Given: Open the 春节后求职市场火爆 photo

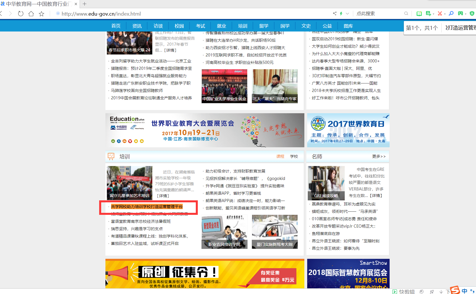Looking at the screenshot, I should pyautogui.click(x=130, y=43).
